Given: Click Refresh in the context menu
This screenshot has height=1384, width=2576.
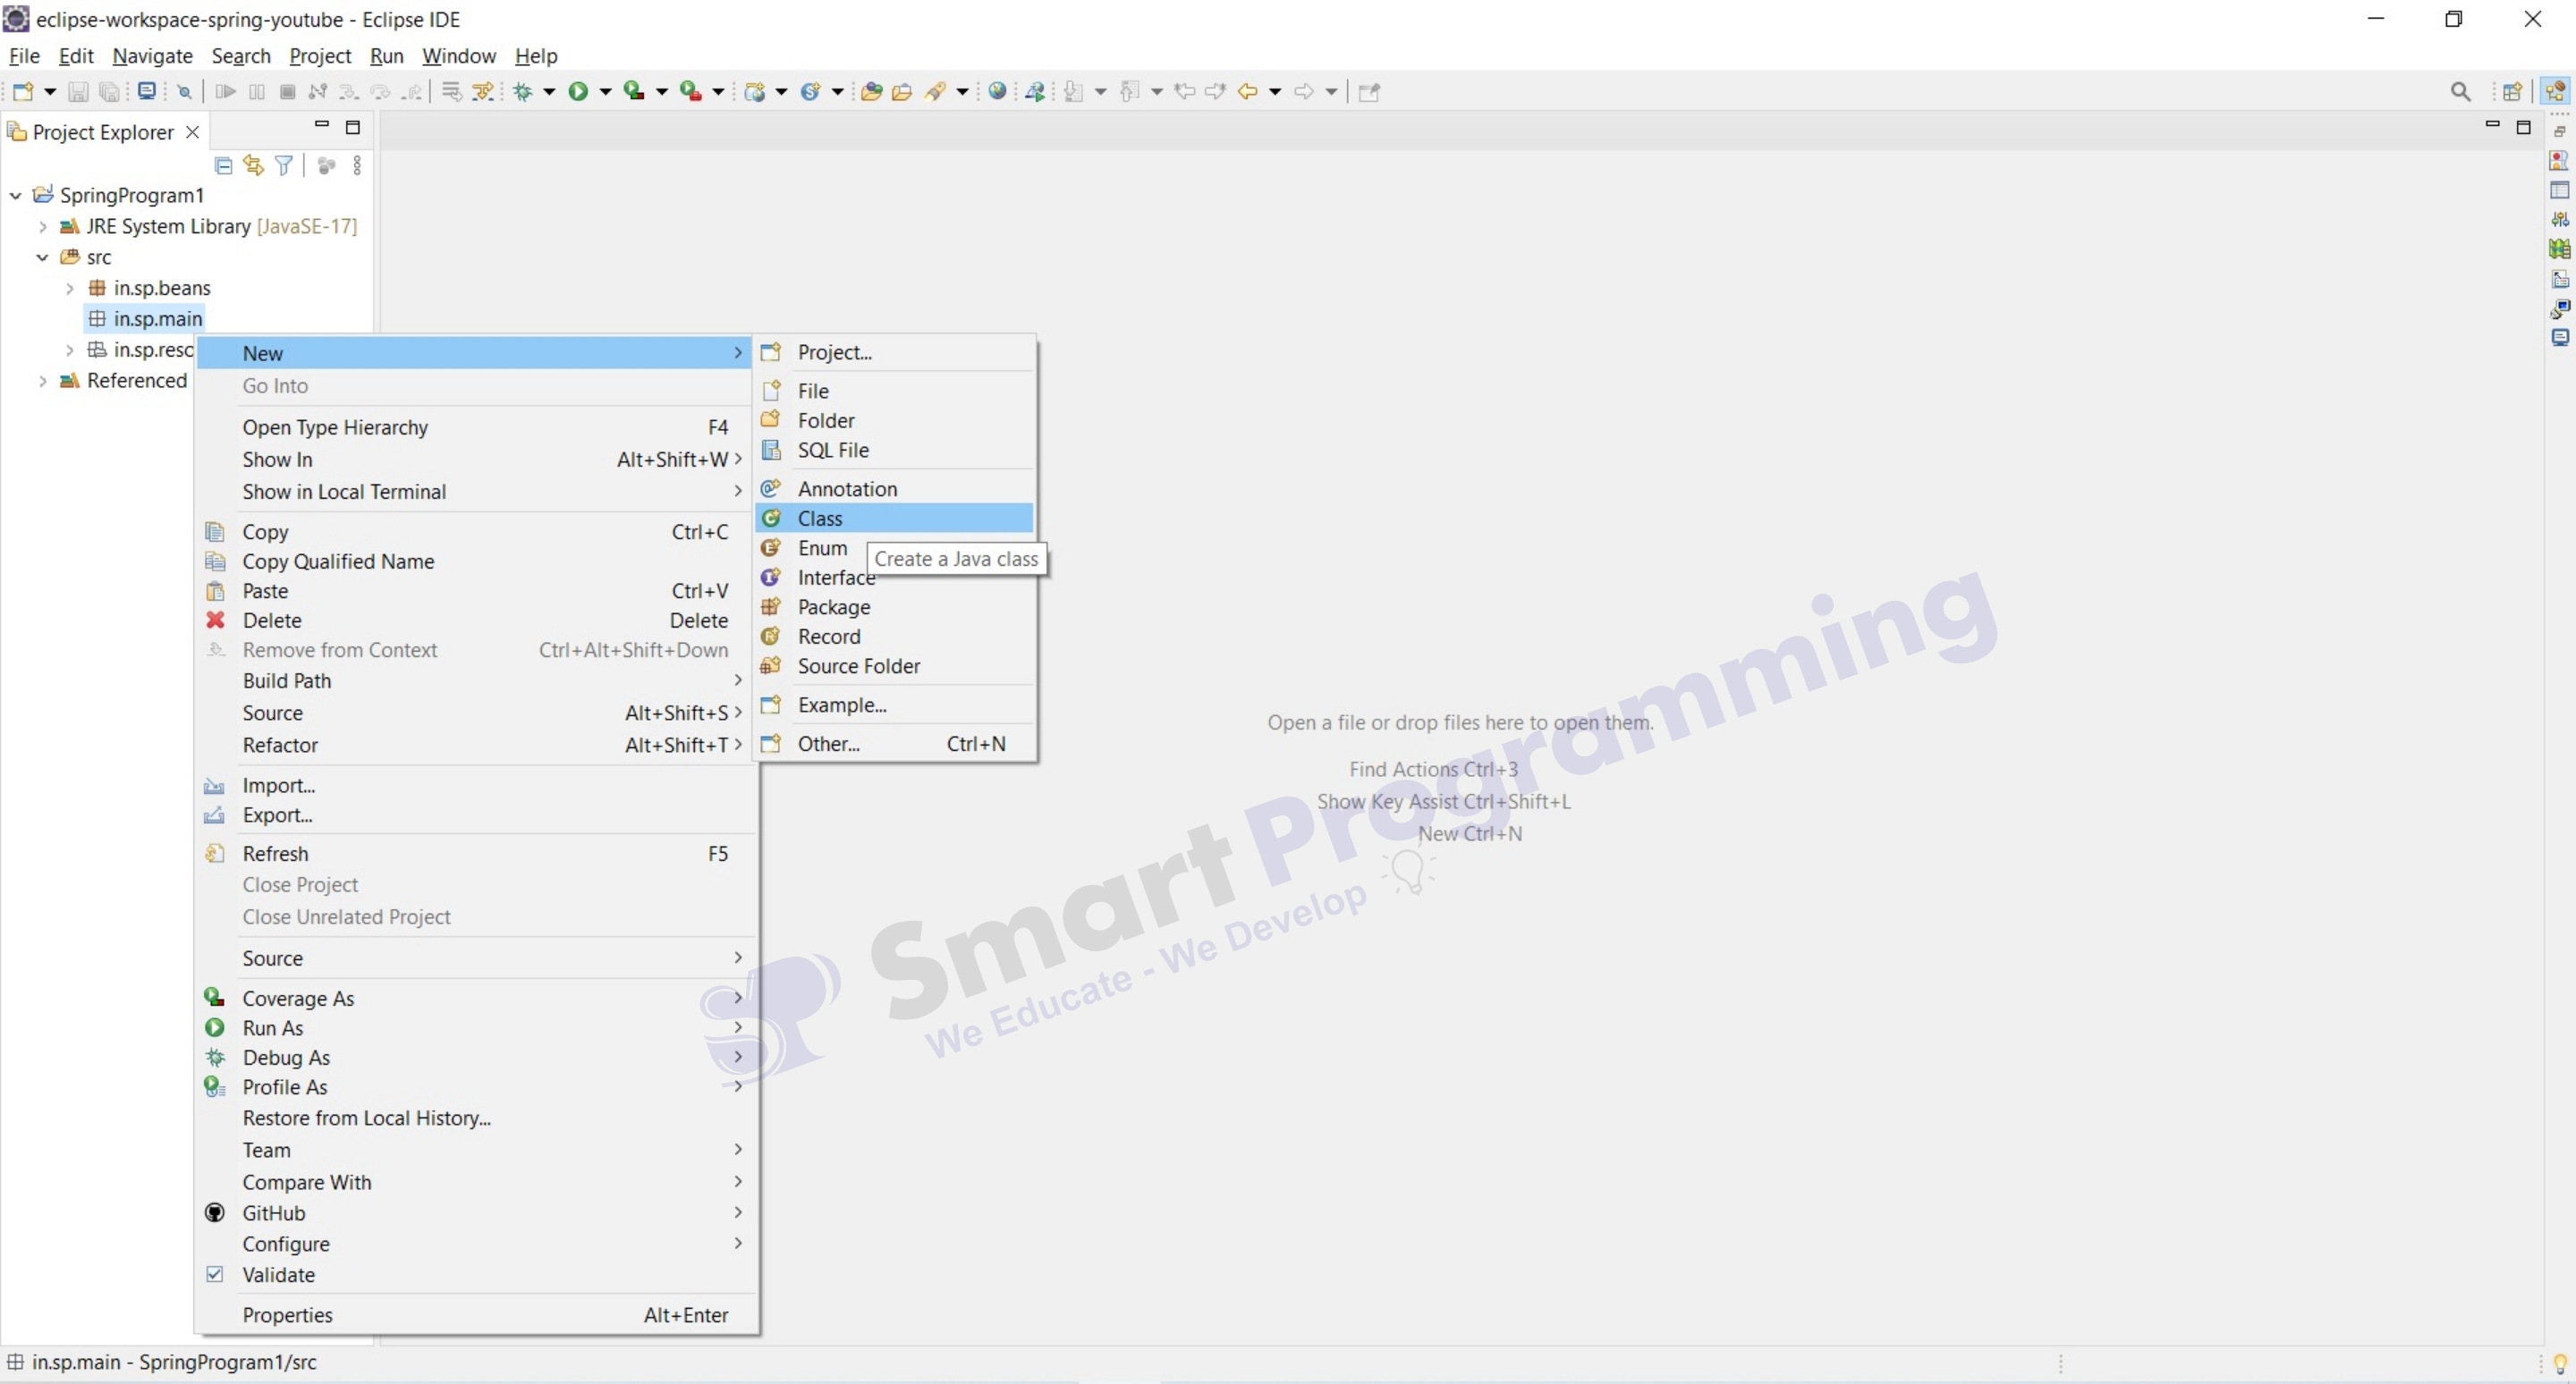Looking at the screenshot, I should pos(275,854).
